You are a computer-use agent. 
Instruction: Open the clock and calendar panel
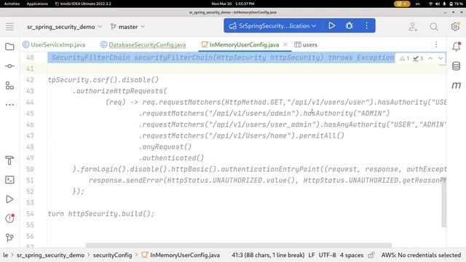pyautogui.click(x=233, y=4)
